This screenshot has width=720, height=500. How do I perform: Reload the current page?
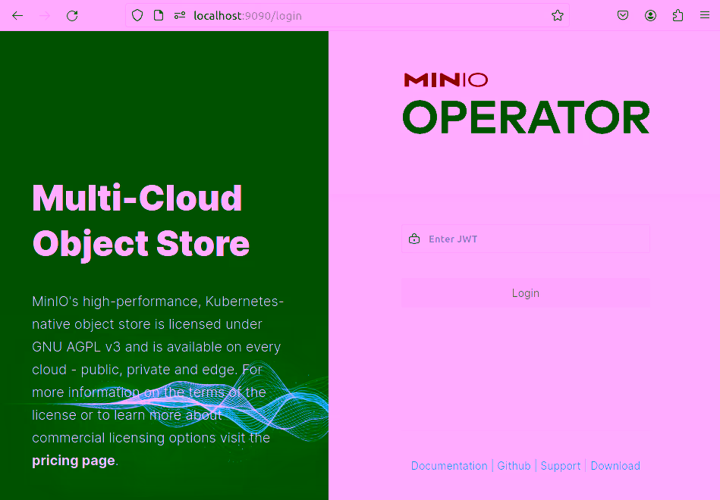[72, 15]
